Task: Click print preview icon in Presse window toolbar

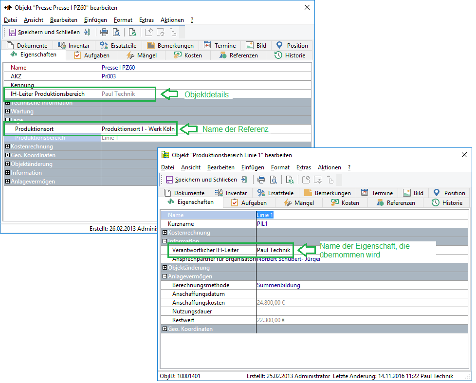Action: pyautogui.click(x=116, y=32)
